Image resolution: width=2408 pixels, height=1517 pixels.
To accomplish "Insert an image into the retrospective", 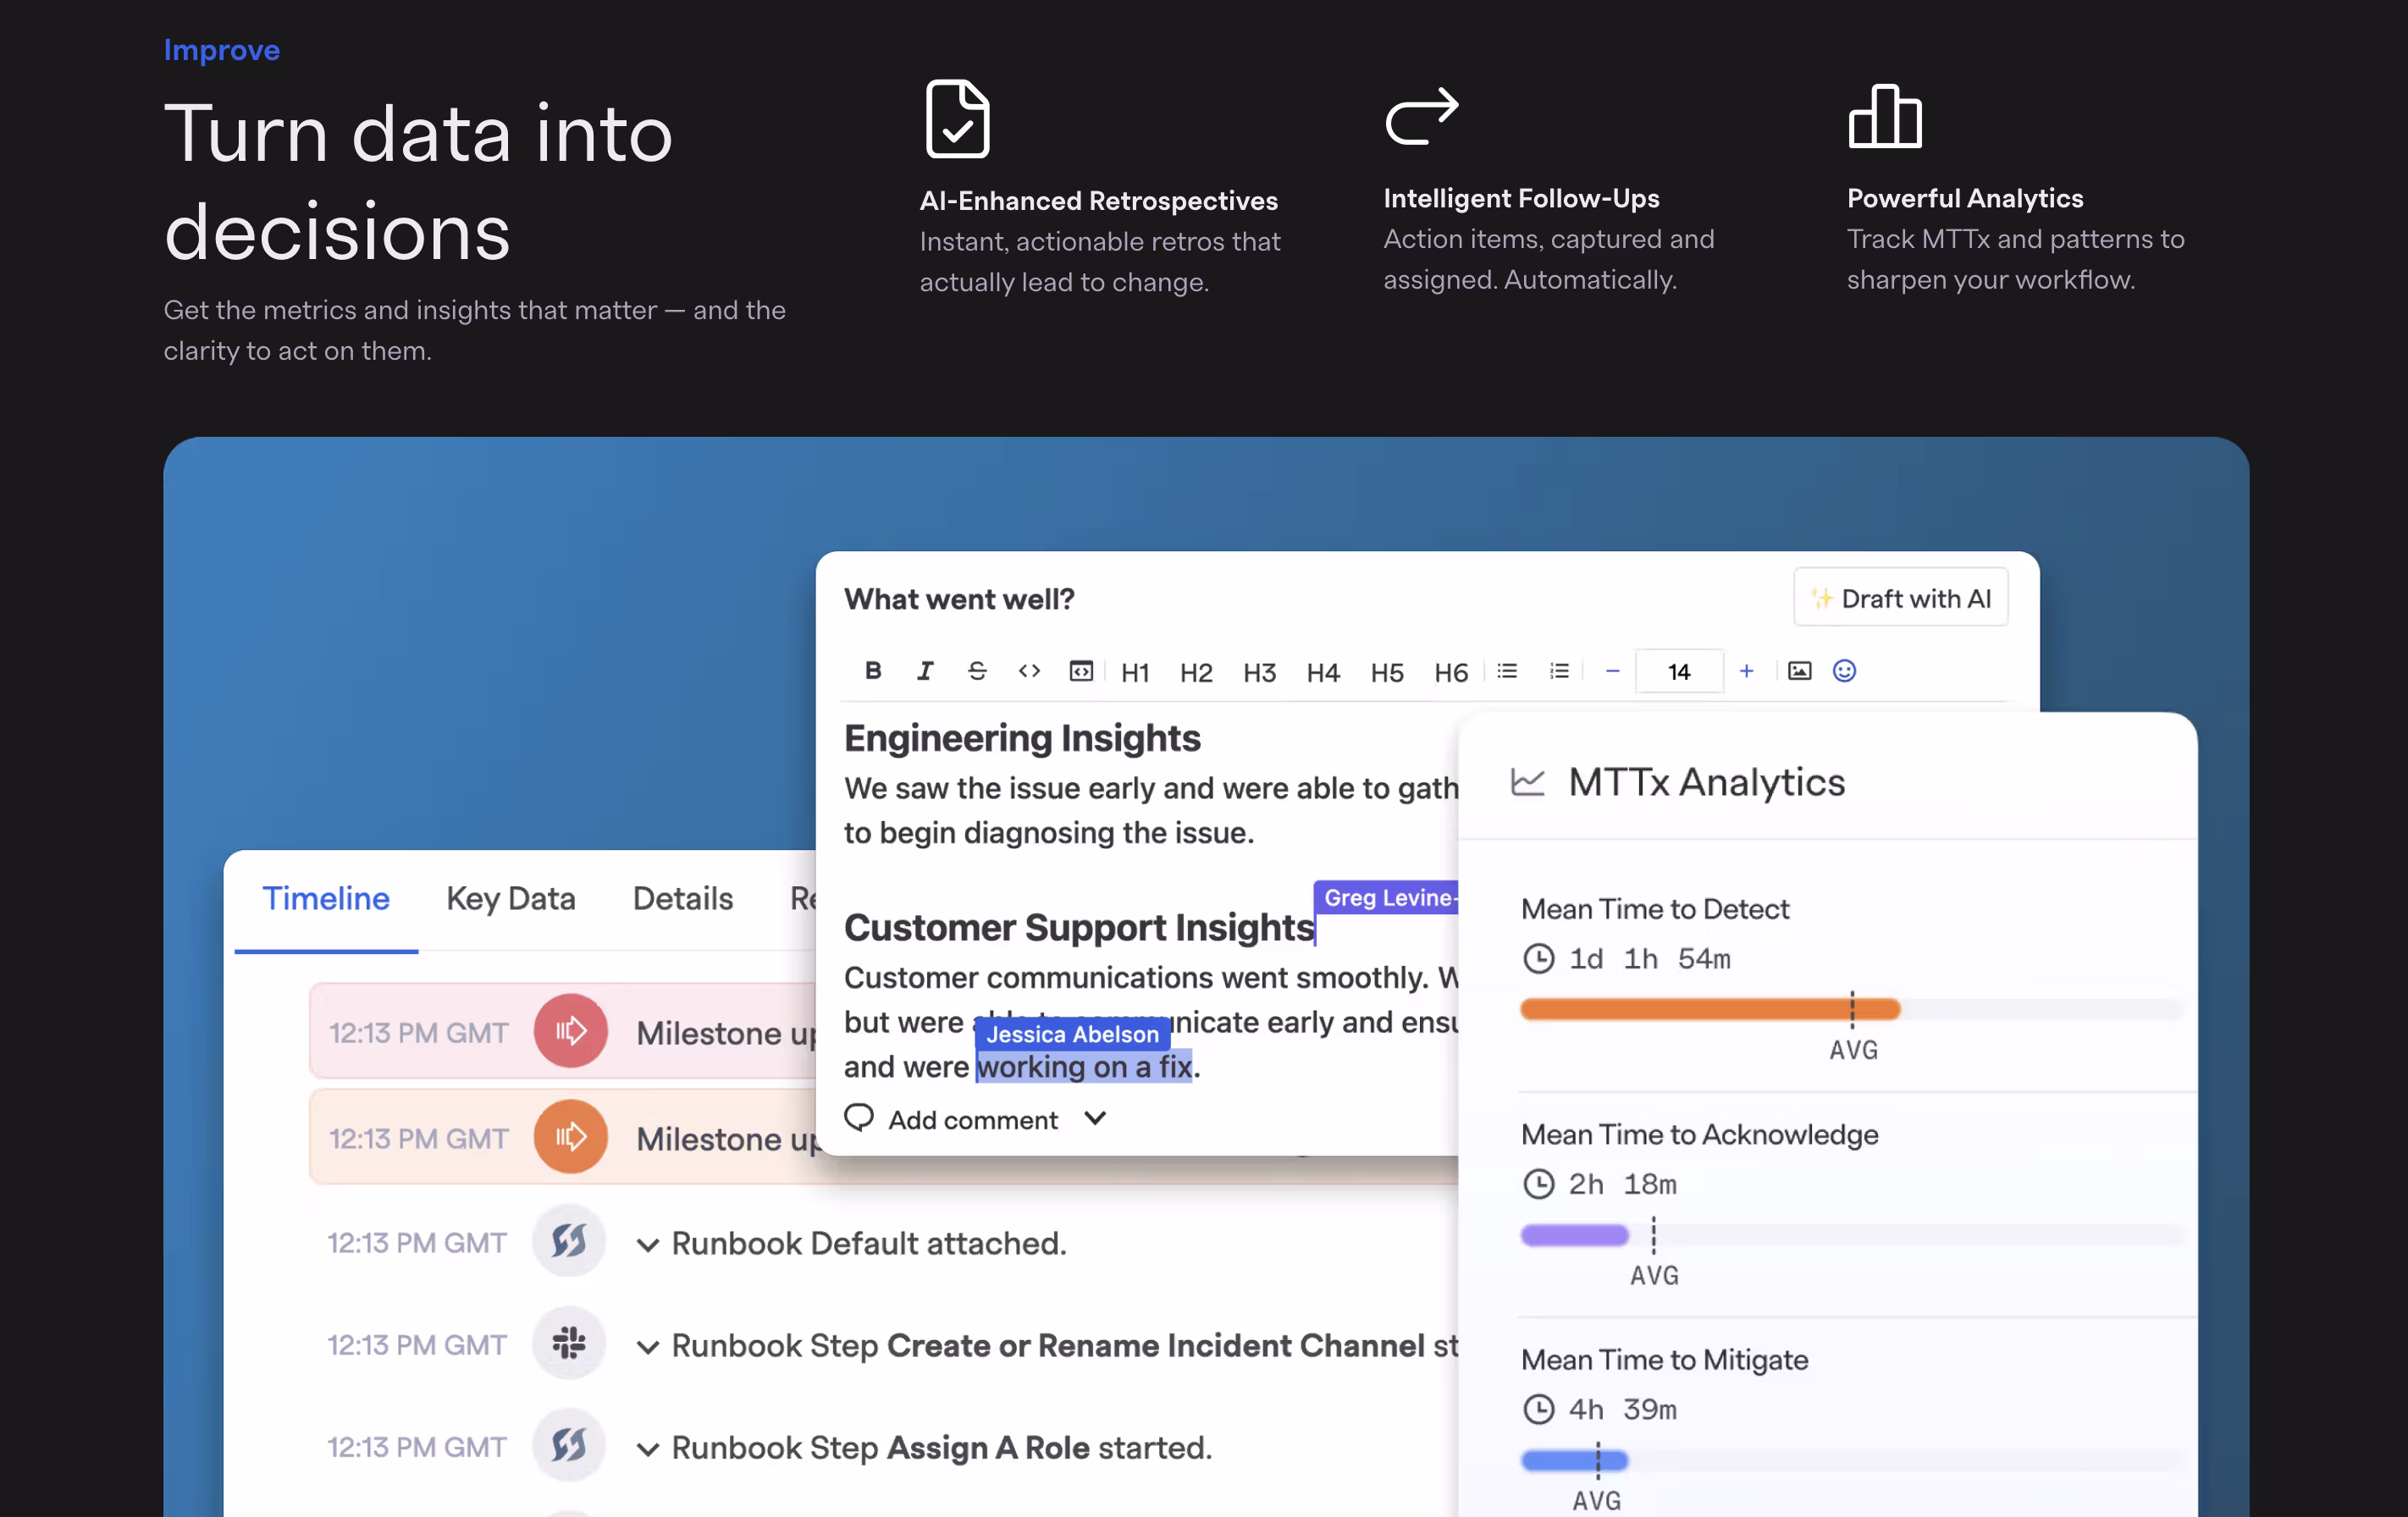I will pos(1799,671).
